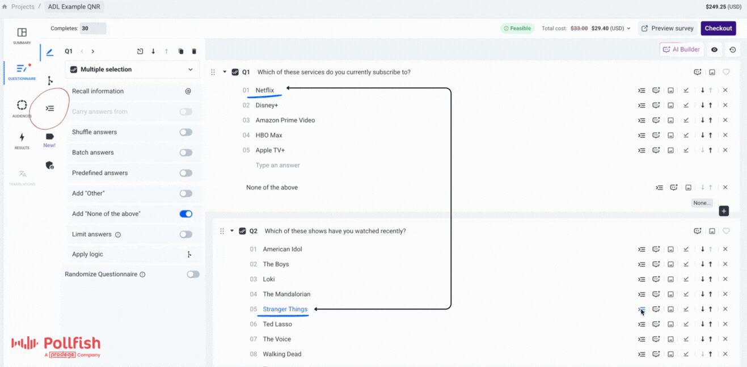
Task: Click the home icon in breadcrumb
Action: (5, 7)
